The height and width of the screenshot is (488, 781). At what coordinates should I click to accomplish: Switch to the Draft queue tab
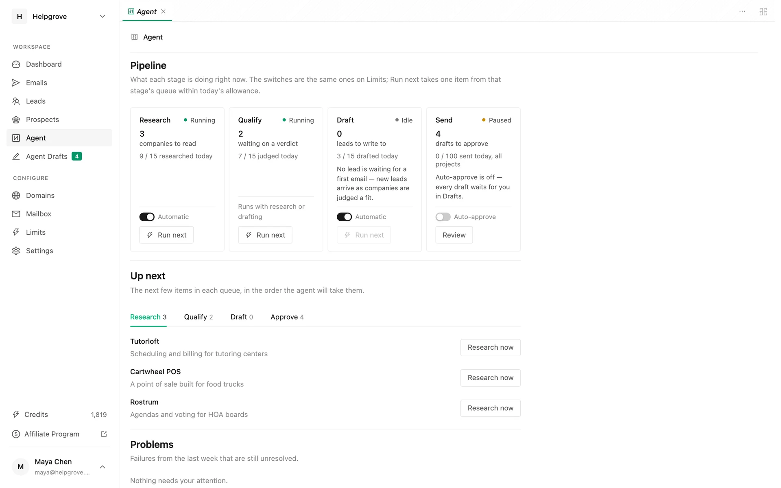click(x=242, y=317)
